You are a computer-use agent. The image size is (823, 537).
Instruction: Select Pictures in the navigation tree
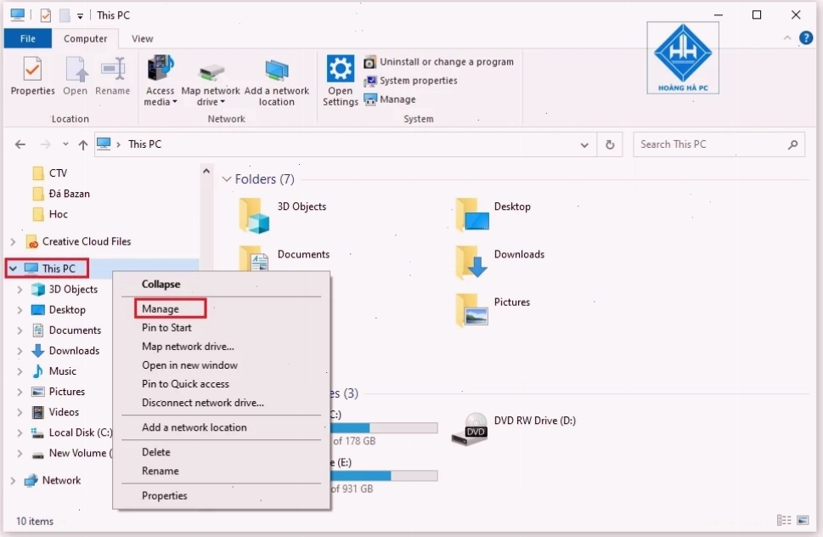pos(59,392)
